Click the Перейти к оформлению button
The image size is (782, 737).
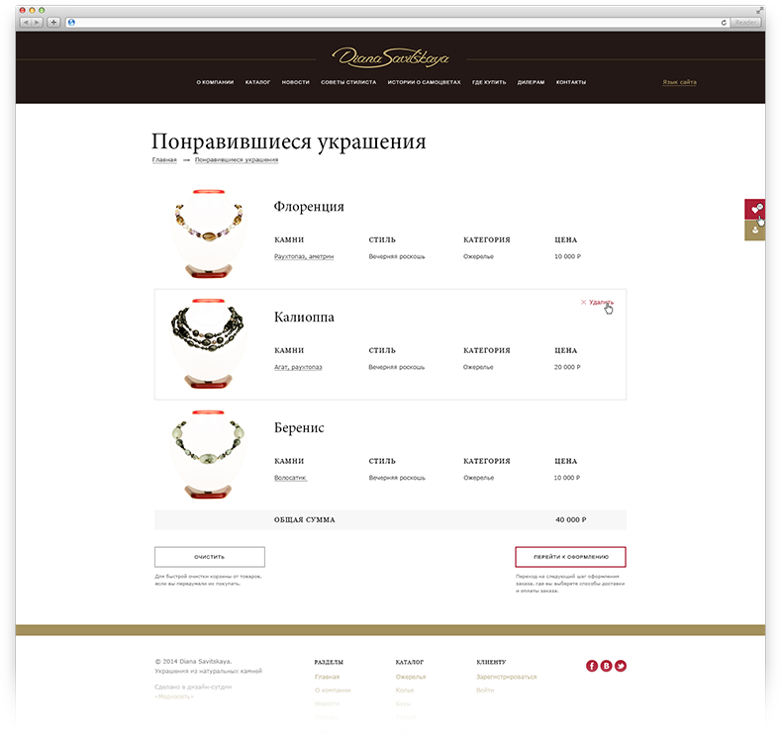(x=570, y=557)
